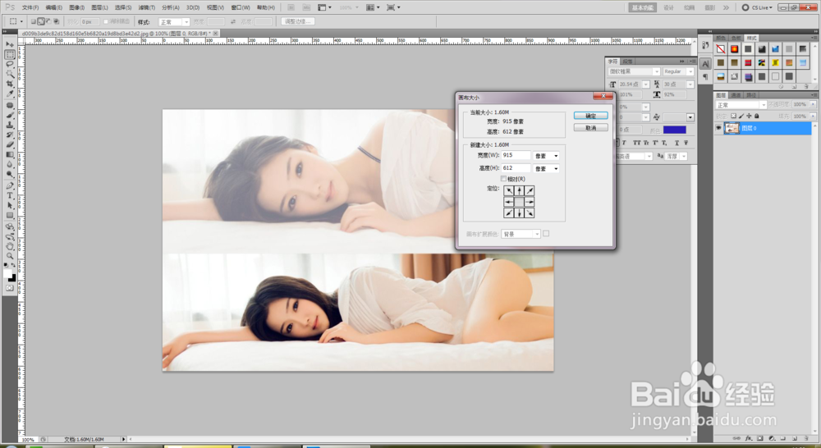Click the blue text color swatch
Image resolution: width=821 pixels, height=448 pixels.
(674, 130)
